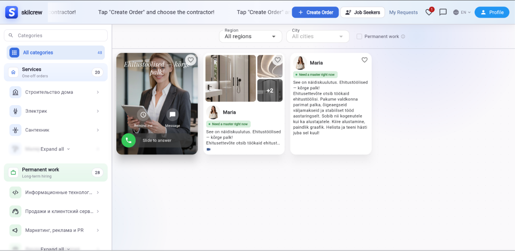Focus the Categories search field

pyautogui.click(x=56, y=36)
